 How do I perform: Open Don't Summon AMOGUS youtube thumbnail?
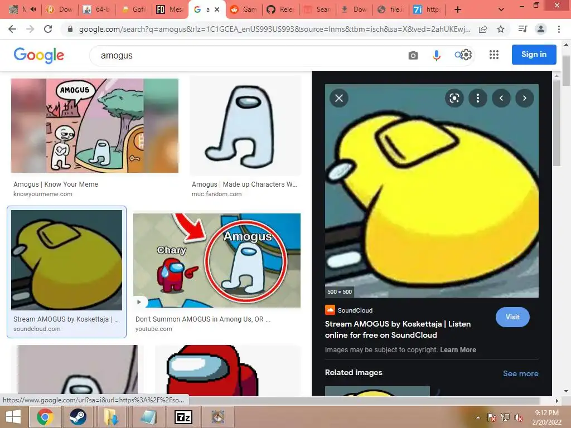coord(217,261)
